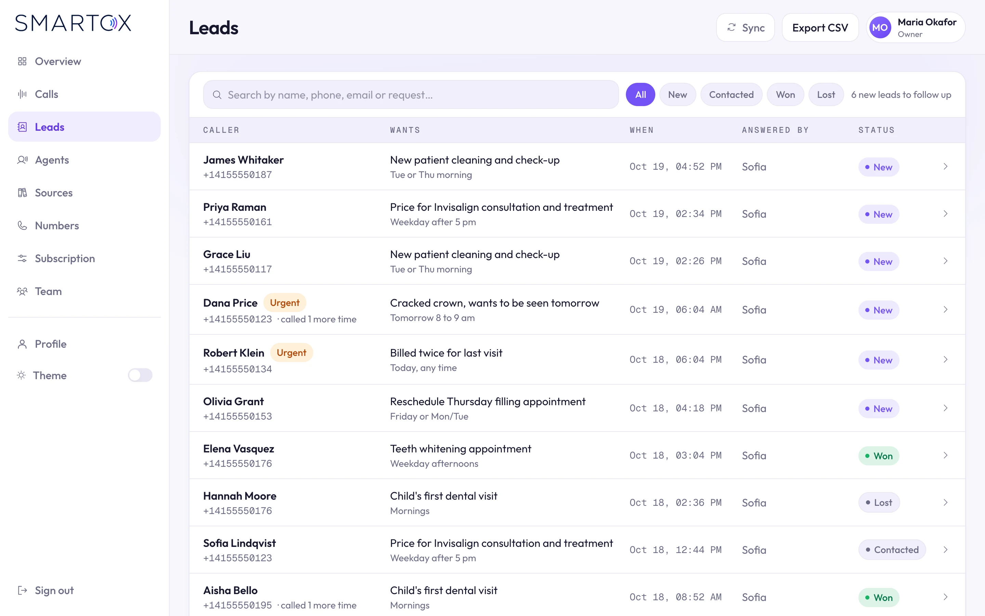This screenshot has height=616, width=985.
Task: Click the Sync button label
Action: point(753,28)
